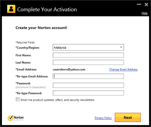151x127 pixels.
Task: Click the Next button
Action: (x=128, y=117)
